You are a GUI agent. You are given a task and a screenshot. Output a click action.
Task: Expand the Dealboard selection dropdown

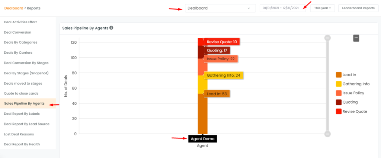(x=220, y=8)
